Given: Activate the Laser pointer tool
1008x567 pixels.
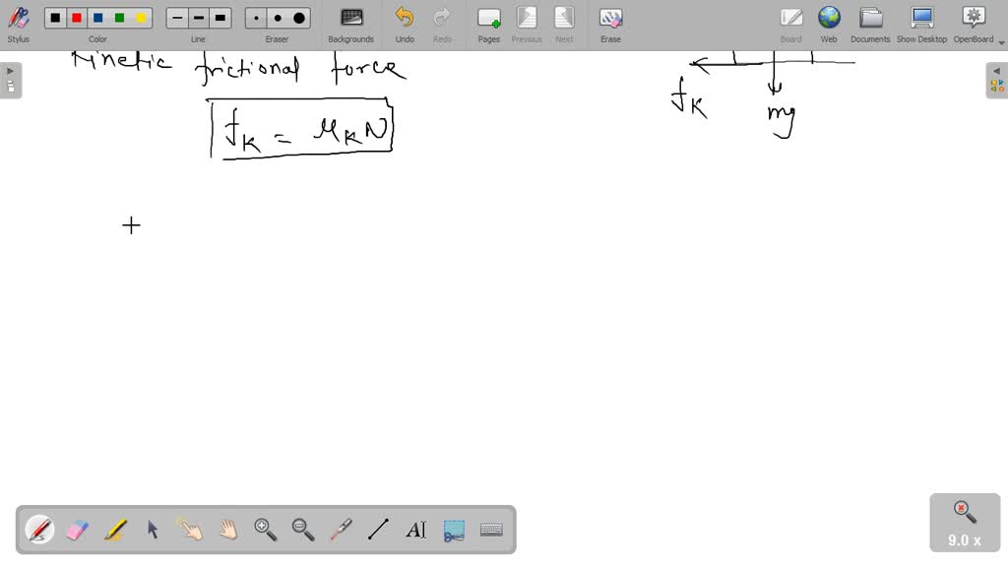Looking at the screenshot, I should point(341,530).
